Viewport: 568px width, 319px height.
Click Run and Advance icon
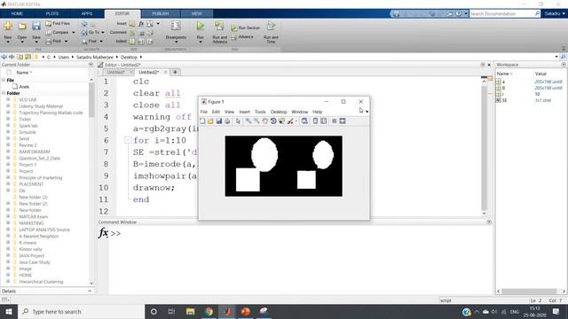point(219,26)
